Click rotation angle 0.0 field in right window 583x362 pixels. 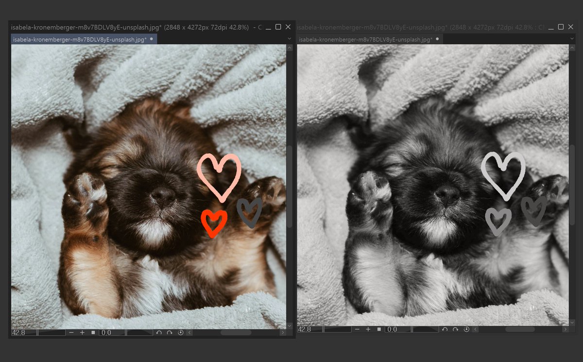point(398,329)
